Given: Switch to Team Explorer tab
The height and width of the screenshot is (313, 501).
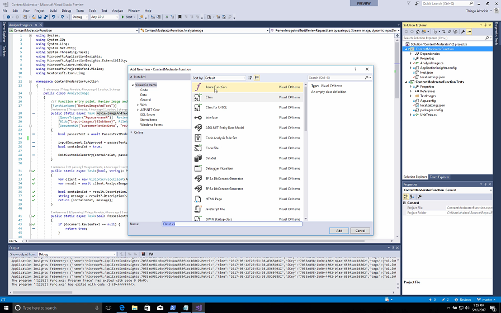Looking at the screenshot, I should tap(439, 177).
